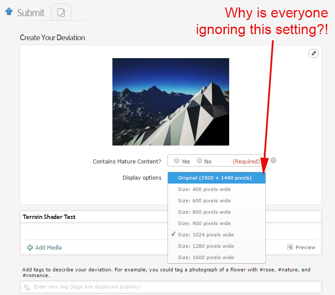Click the Create Your Deviation heading
This screenshot has height=295, width=335.
click(52, 38)
